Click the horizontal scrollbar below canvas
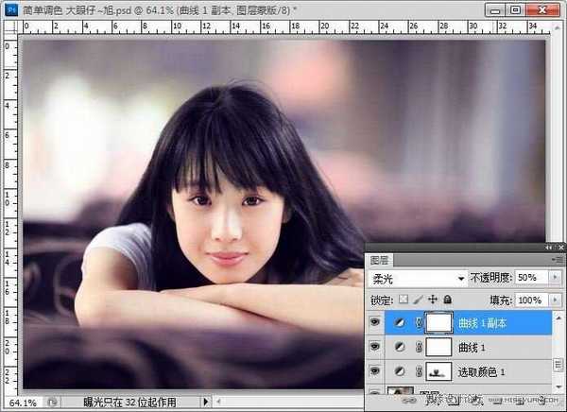This screenshot has height=412, width=567. point(283,402)
